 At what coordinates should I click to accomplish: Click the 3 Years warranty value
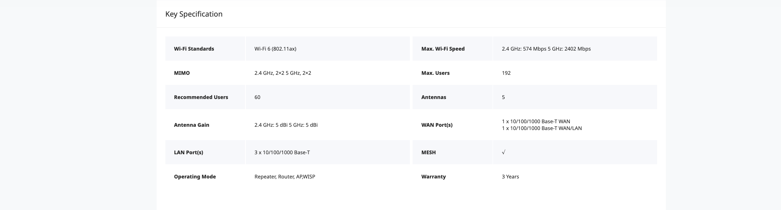(x=510, y=177)
